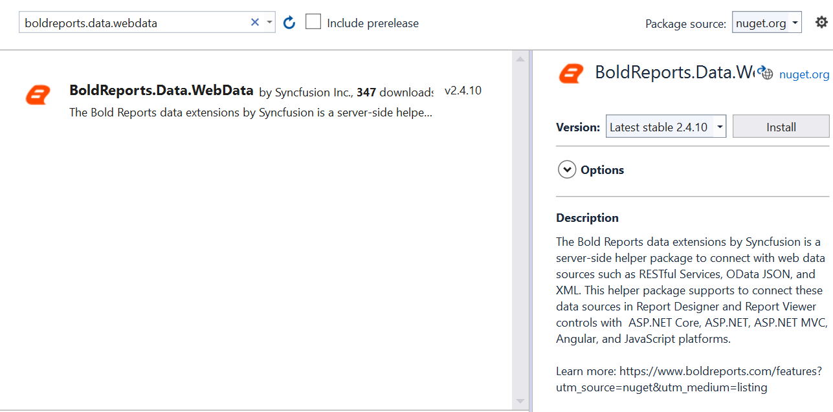
Task: Click the scrollbar down arrow
Action: pyautogui.click(x=520, y=401)
